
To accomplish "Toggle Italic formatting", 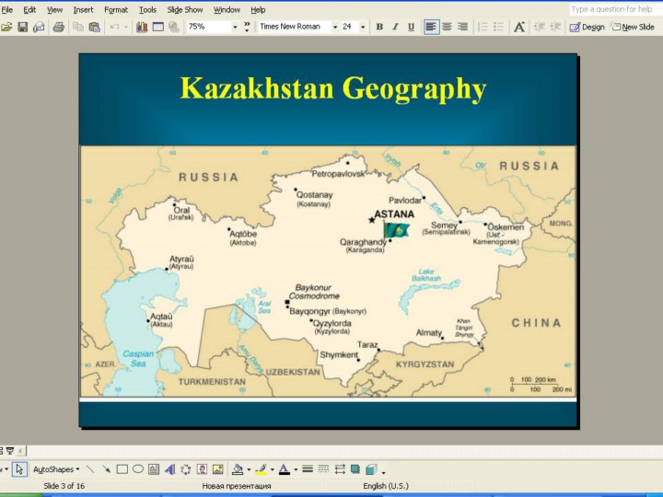I will pos(394,28).
